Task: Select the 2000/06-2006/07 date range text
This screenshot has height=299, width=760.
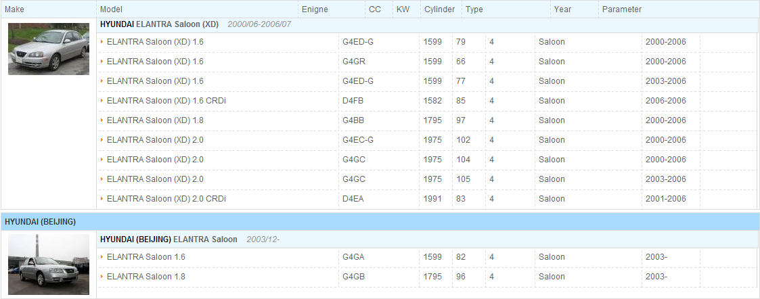Action: [259, 24]
